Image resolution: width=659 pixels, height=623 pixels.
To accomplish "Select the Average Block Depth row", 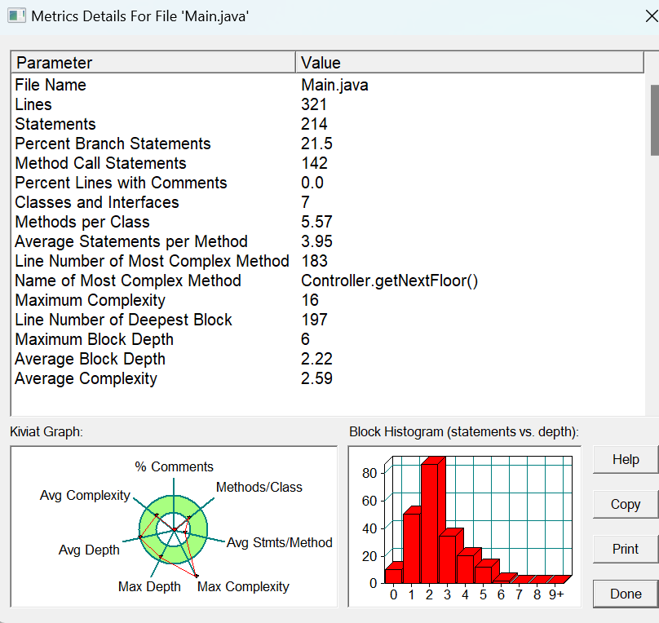I will pos(328,359).
